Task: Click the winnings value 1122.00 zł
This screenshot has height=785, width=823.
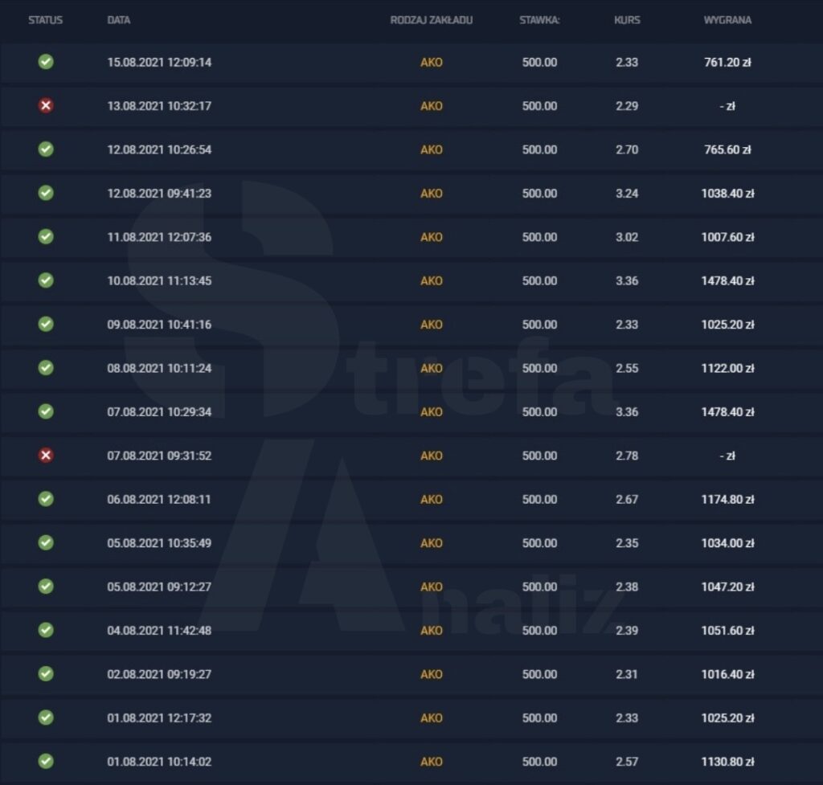Action: coord(727,368)
